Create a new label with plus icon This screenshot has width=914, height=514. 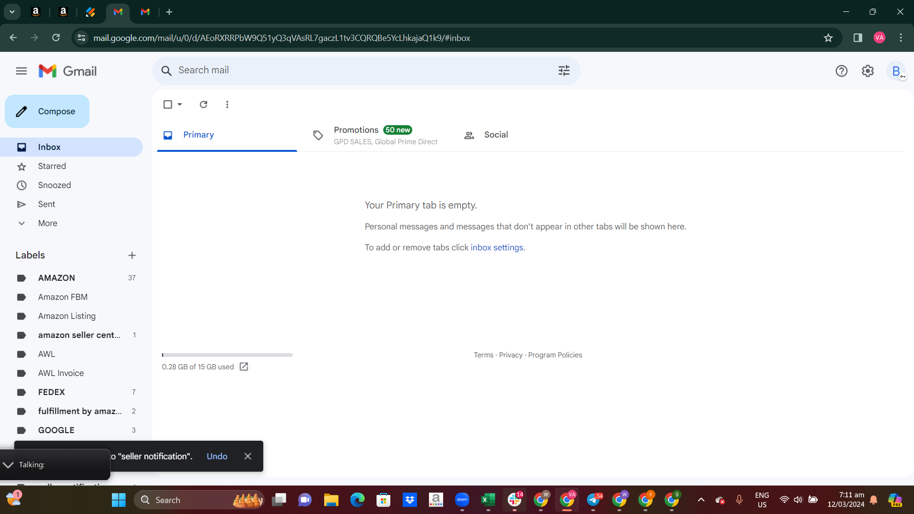[132, 256]
